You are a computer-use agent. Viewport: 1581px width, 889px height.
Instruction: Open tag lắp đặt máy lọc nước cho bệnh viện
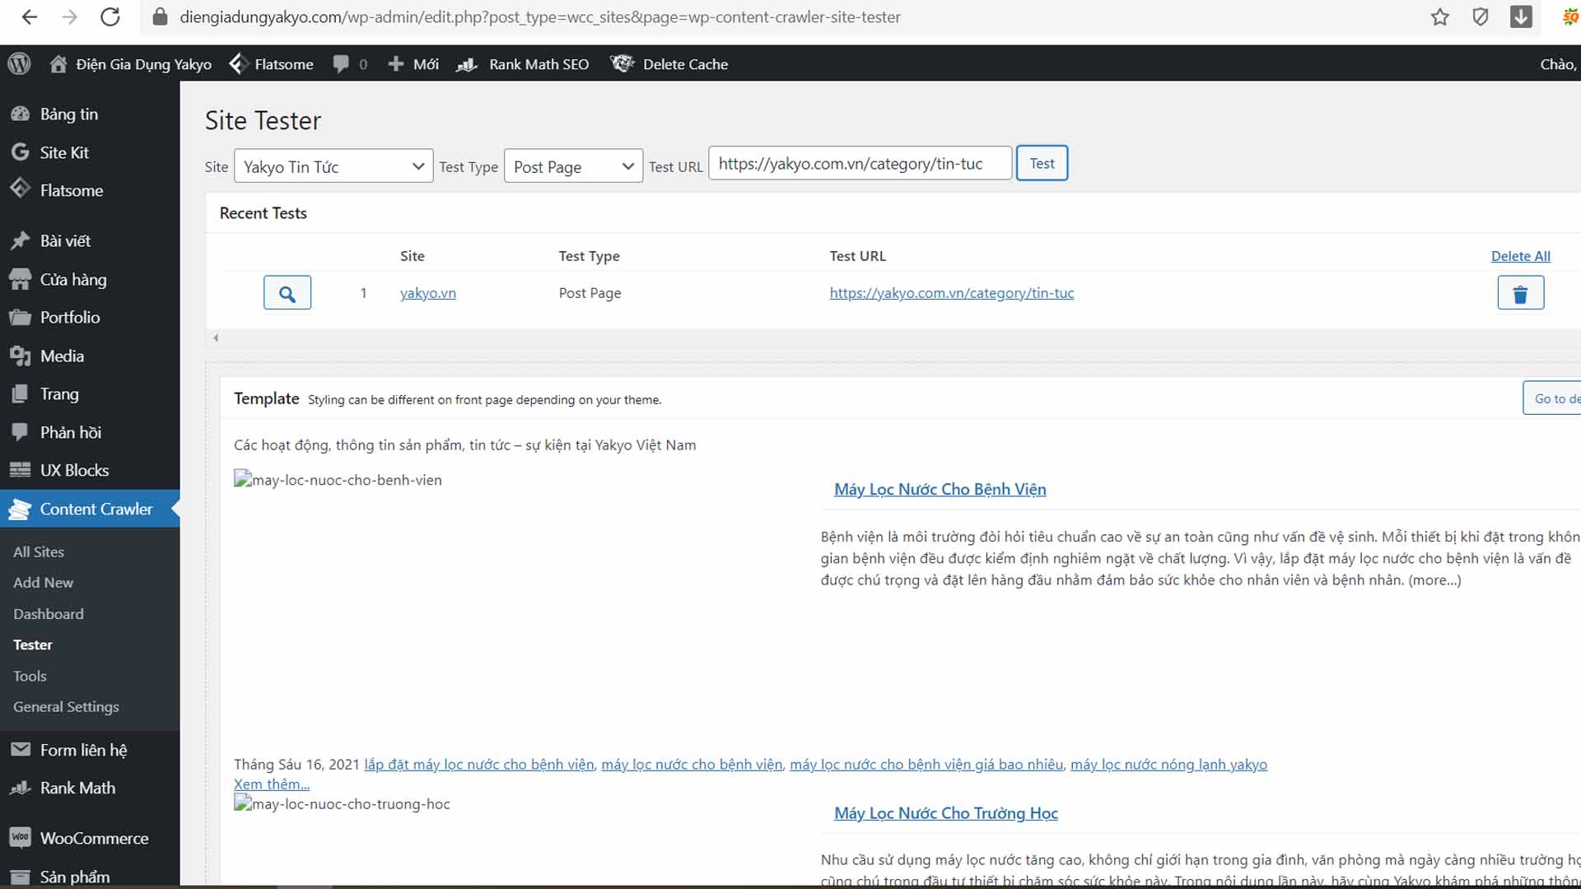[479, 765]
